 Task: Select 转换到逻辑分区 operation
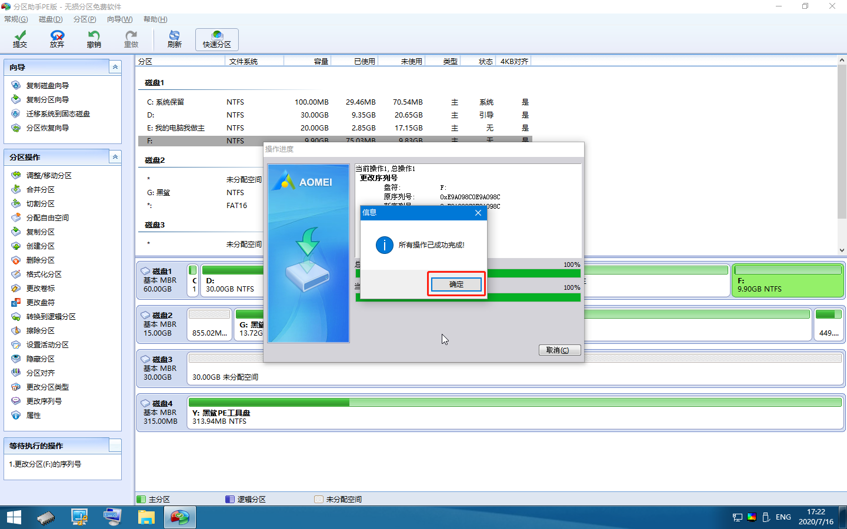(51, 316)
